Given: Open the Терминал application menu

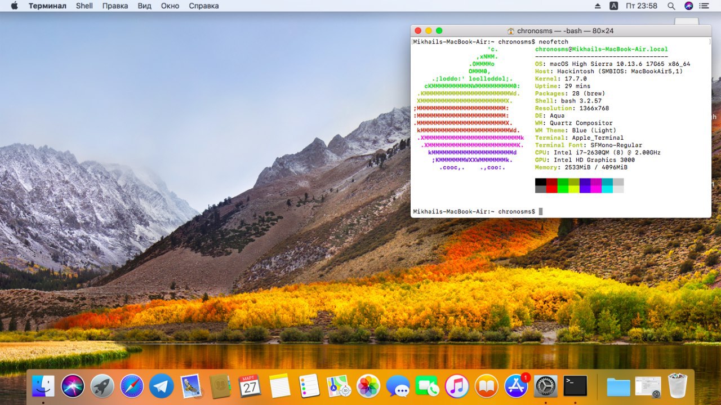Looking at the screenshot, I should (47, 6).
